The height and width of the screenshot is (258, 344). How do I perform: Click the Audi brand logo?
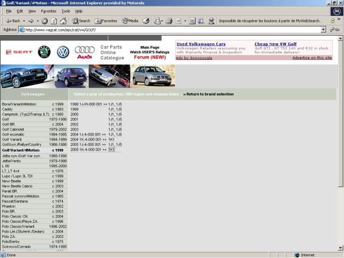coord(85,52)
